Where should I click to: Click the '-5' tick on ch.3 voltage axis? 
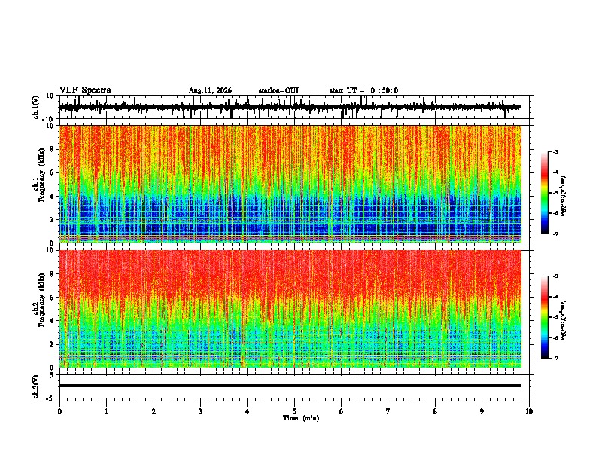click(51, 398)
